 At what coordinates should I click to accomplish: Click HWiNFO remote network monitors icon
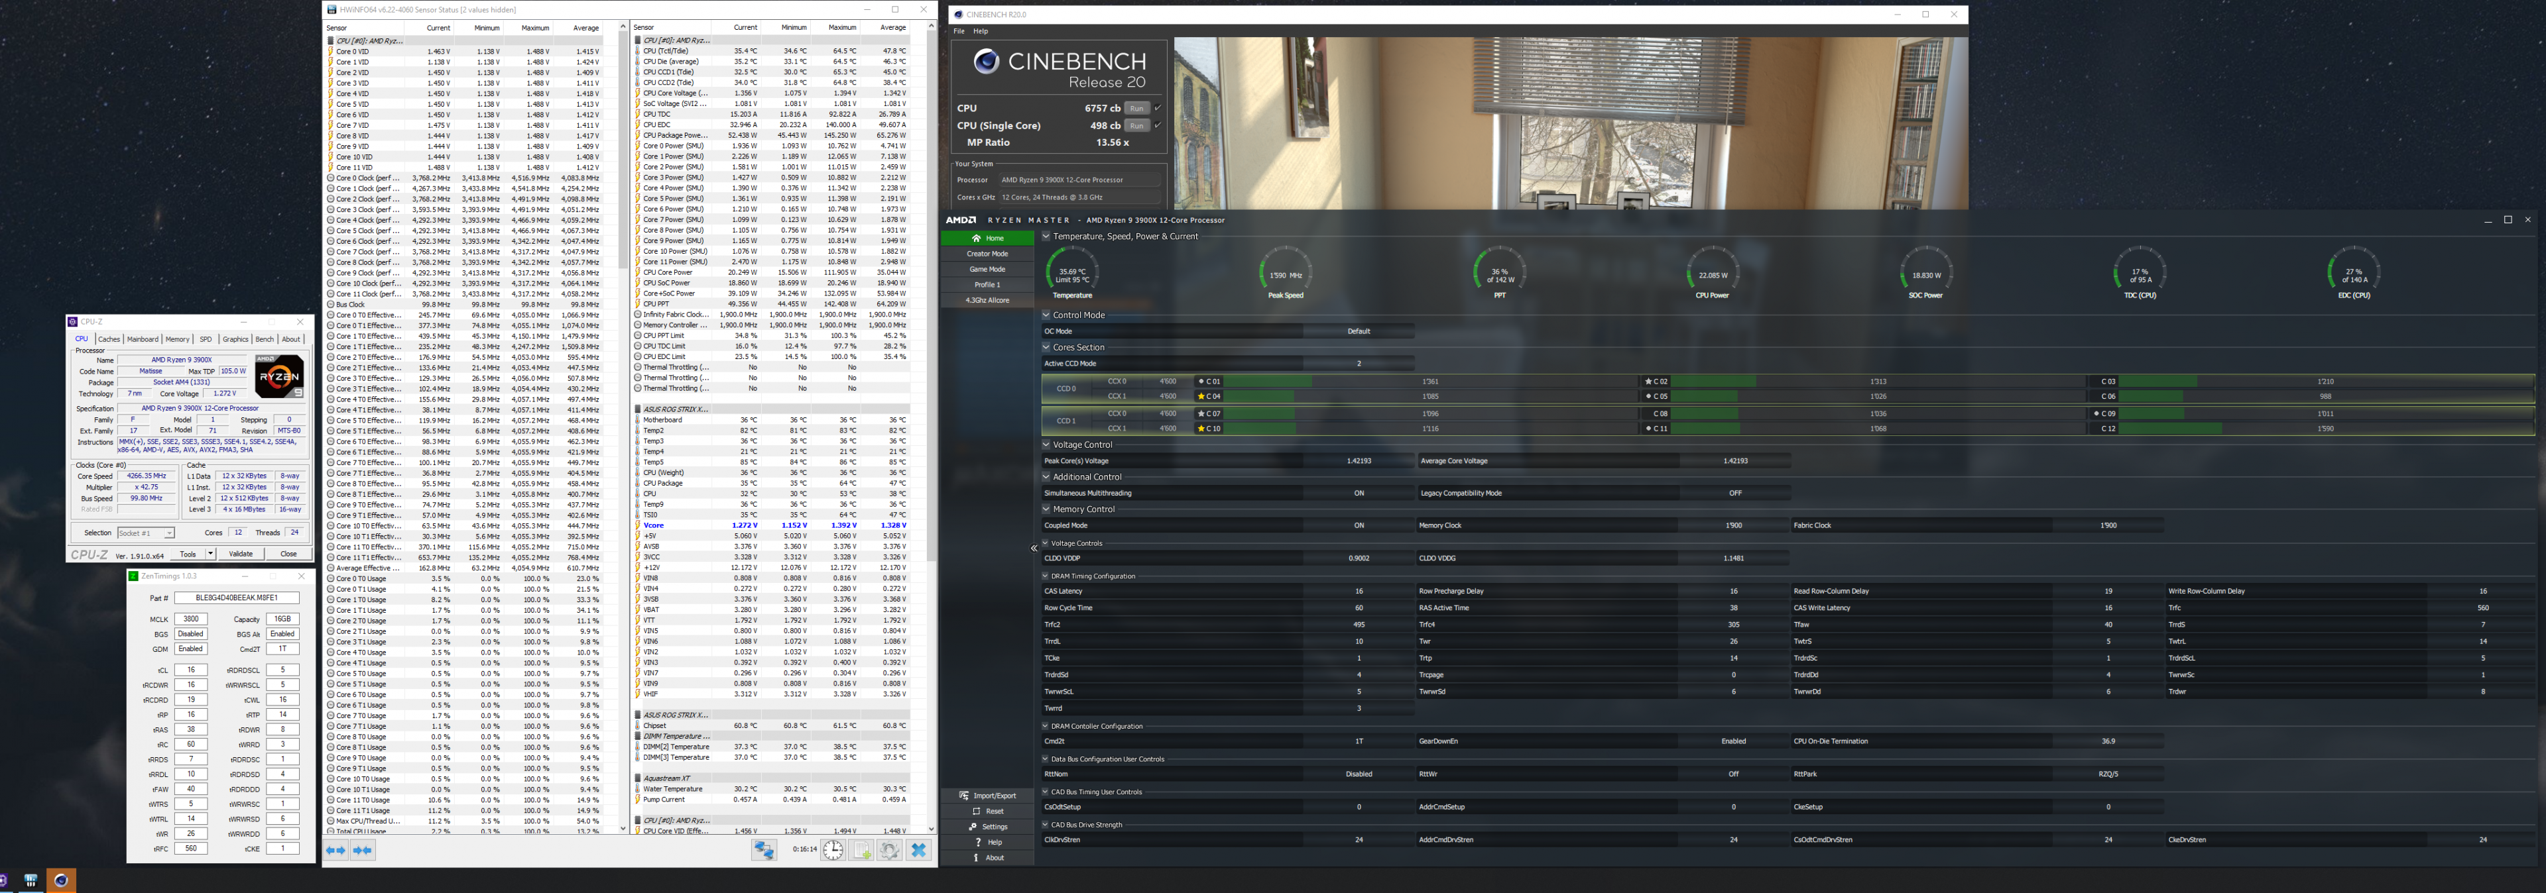pos(764,849)
